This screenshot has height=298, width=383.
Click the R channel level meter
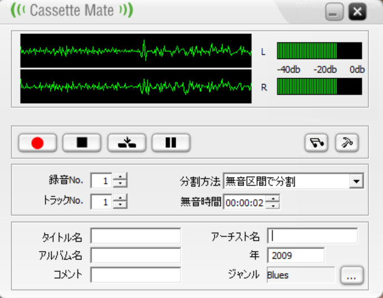pyautogui.click(x=320, y=87)
